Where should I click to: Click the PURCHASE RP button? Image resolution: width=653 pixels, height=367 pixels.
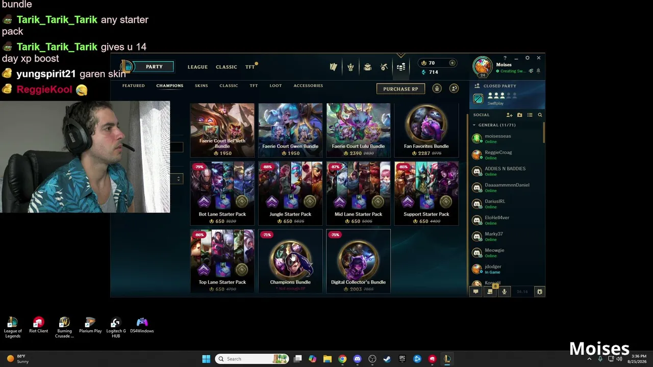pyautogui.click(x=400, y=89)
